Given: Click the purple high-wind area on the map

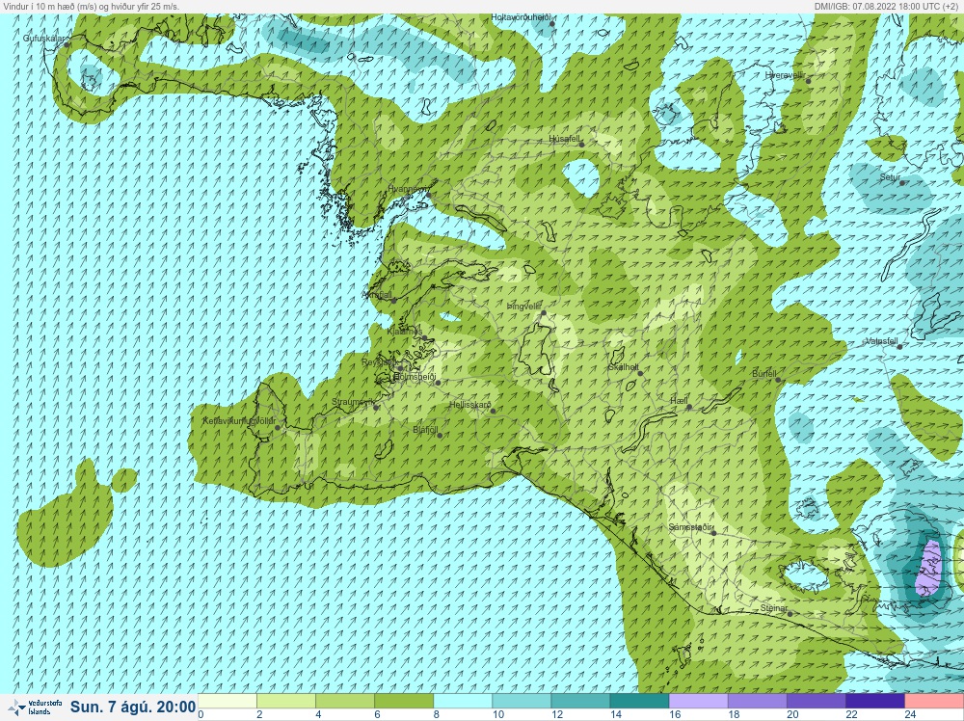Looking at the screenshot, I should click(x=928, y=568).
